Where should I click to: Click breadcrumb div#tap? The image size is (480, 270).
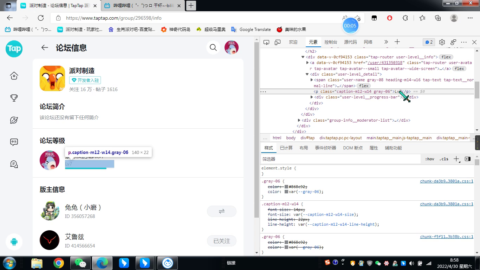coord(307,138)
